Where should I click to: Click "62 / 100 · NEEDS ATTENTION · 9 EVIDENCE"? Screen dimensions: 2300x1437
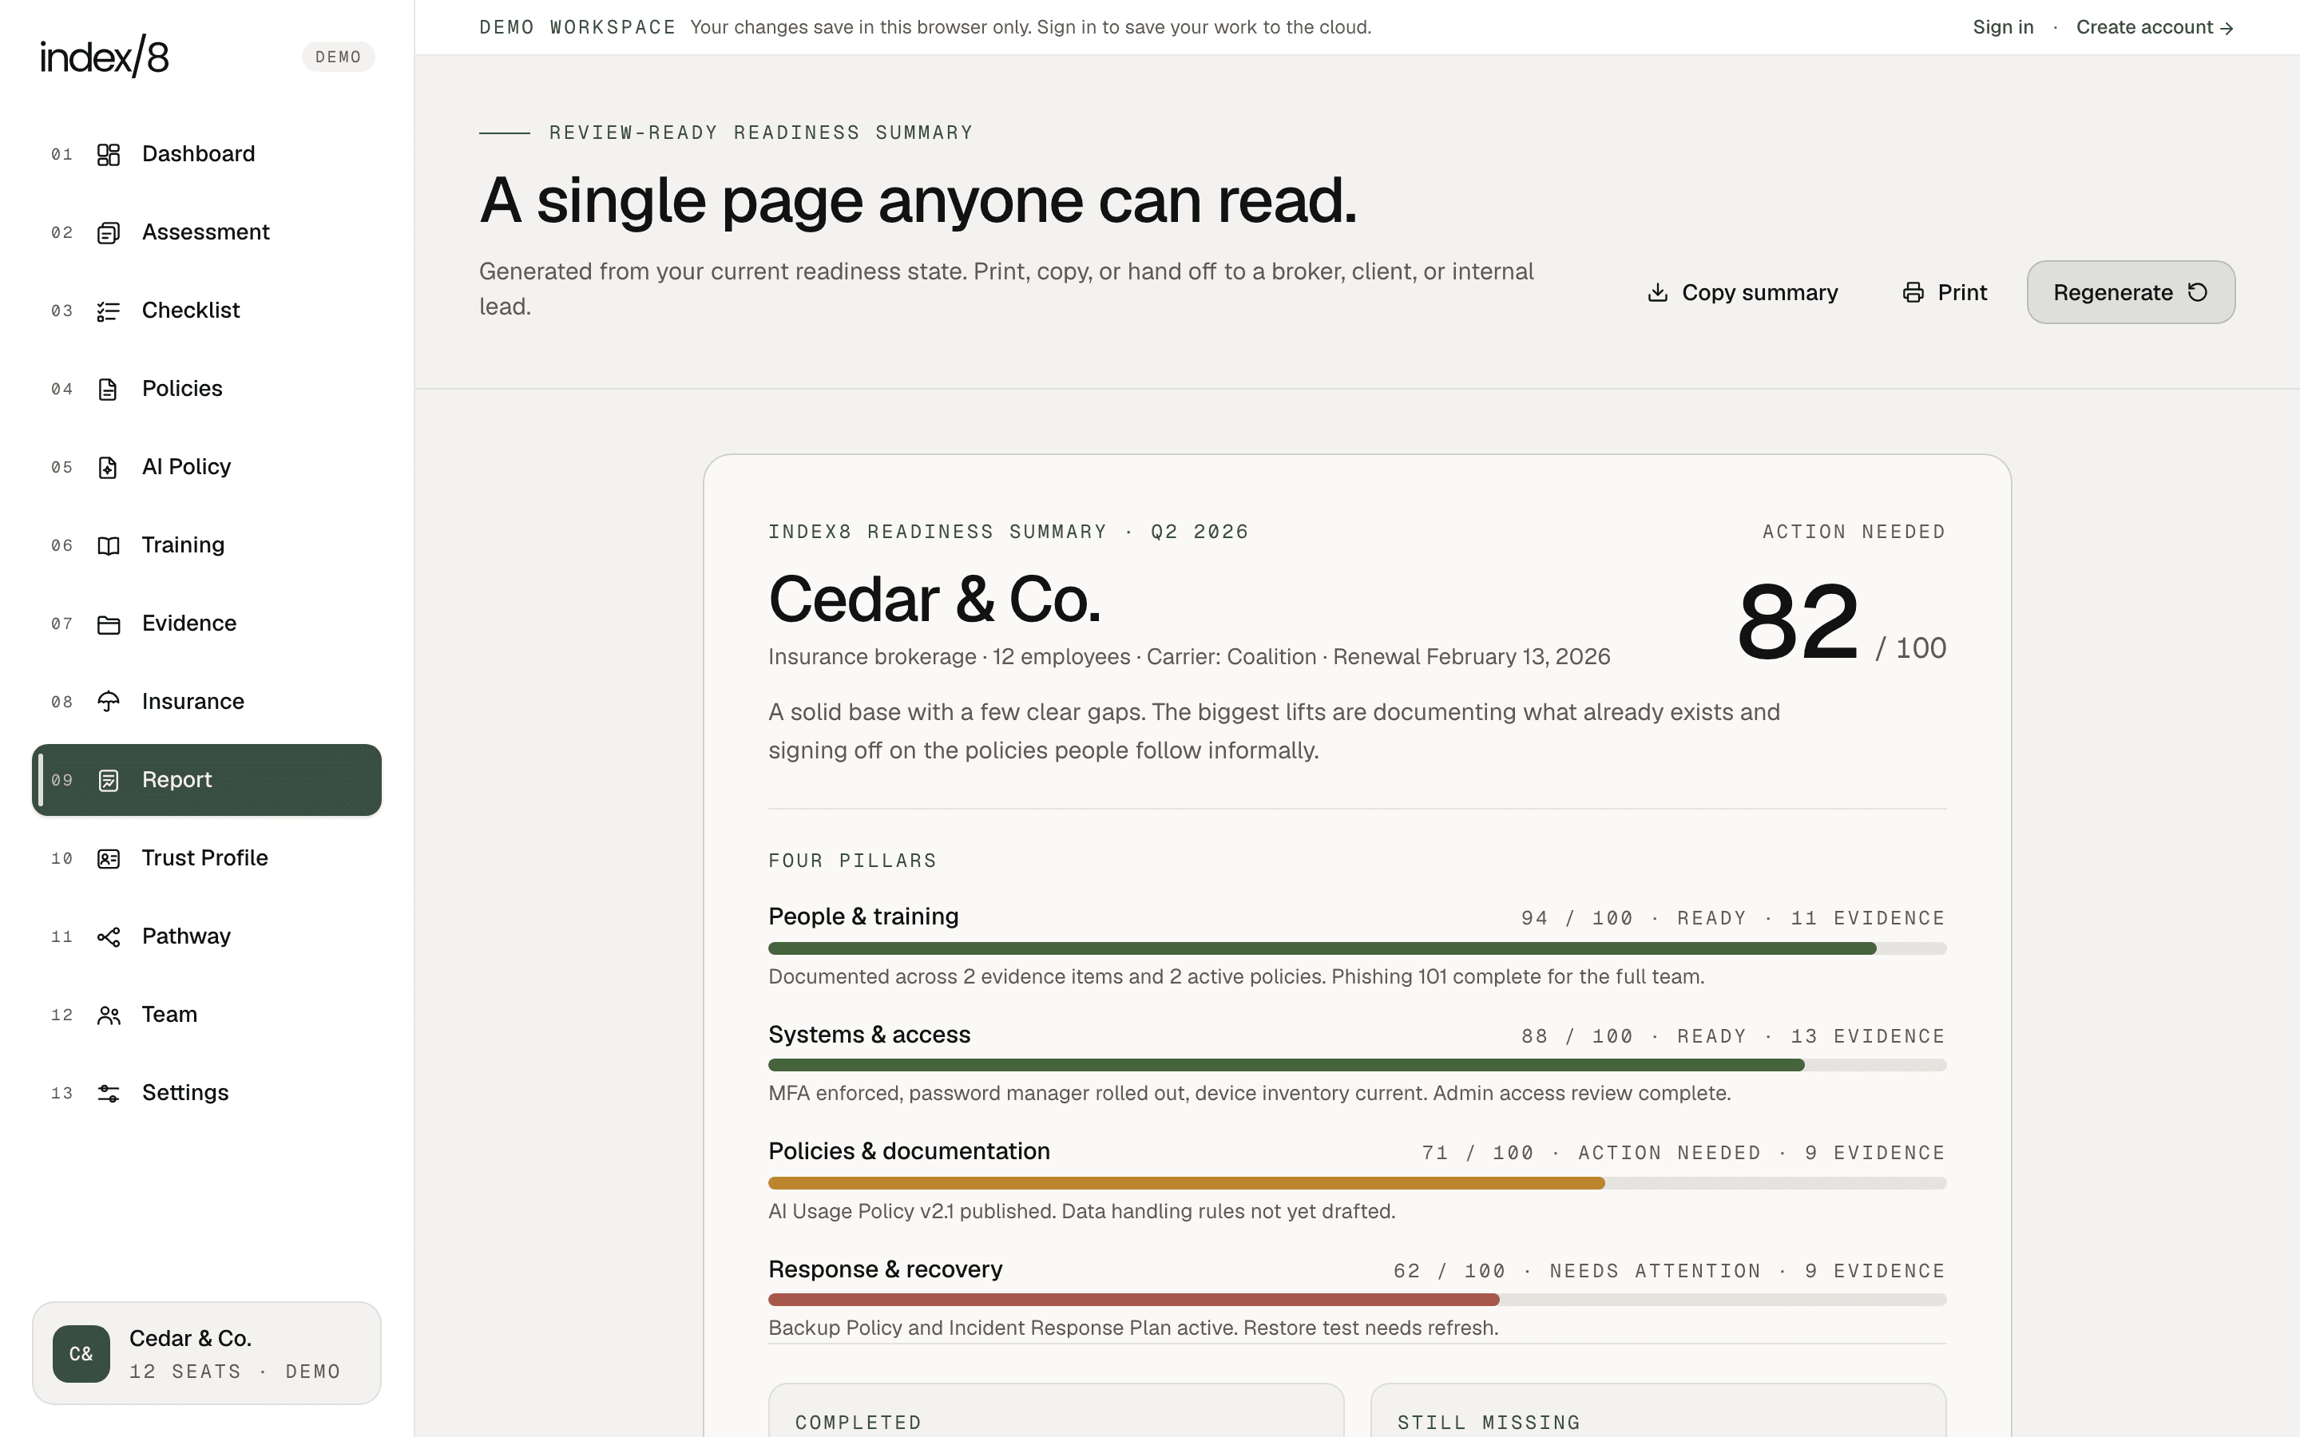pyautogui.click(x=1669, y=1272)
